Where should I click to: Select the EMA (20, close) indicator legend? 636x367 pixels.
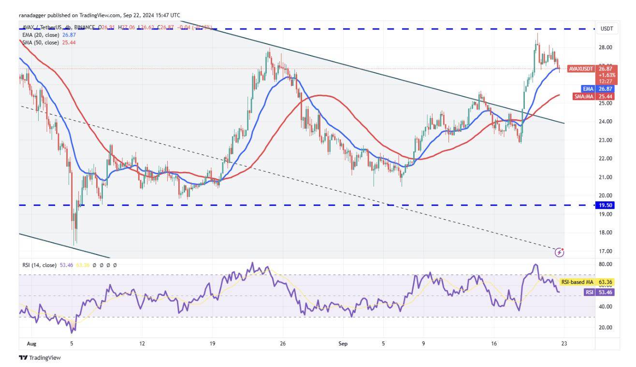(x=42, y=35)
